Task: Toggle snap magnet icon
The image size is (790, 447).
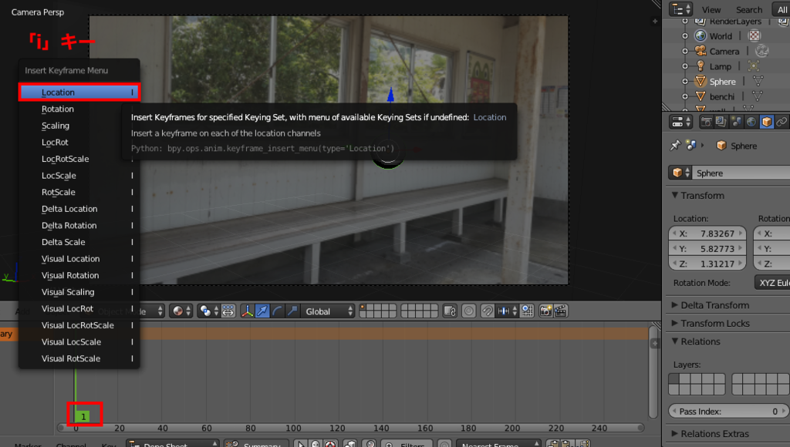Action: tap(488, 311)
